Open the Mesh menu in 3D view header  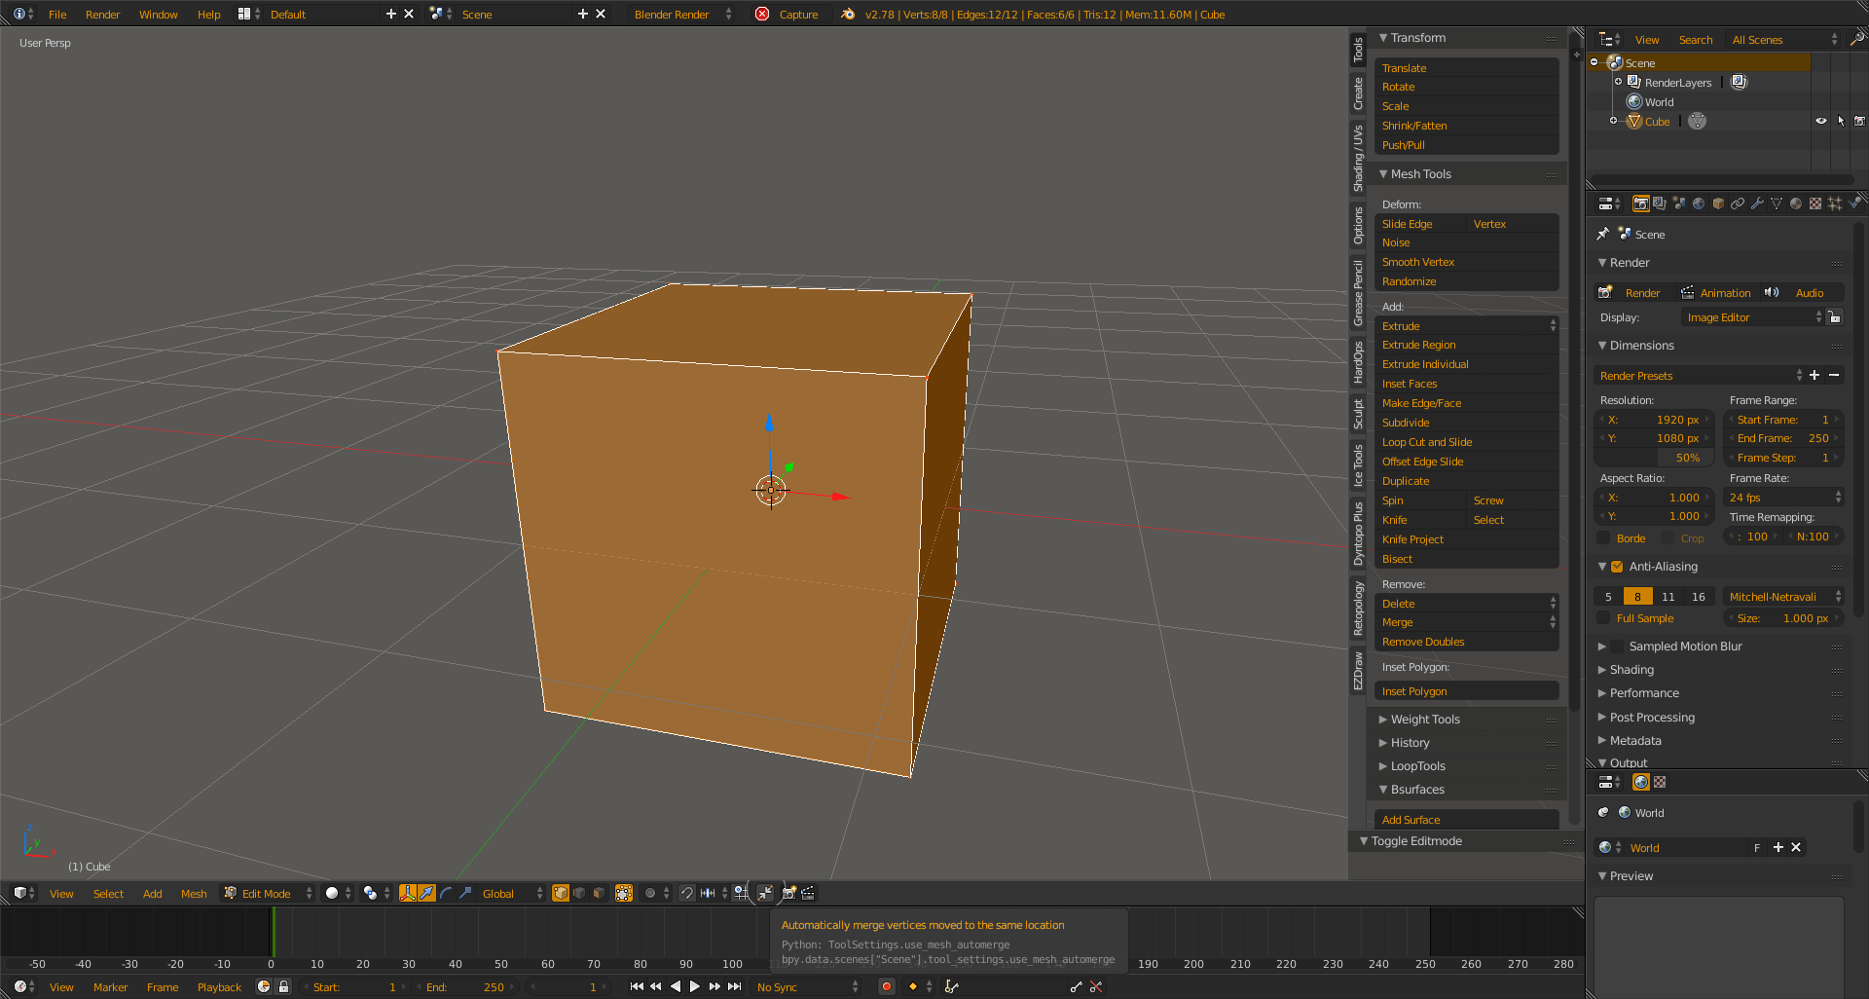(194, 893)
